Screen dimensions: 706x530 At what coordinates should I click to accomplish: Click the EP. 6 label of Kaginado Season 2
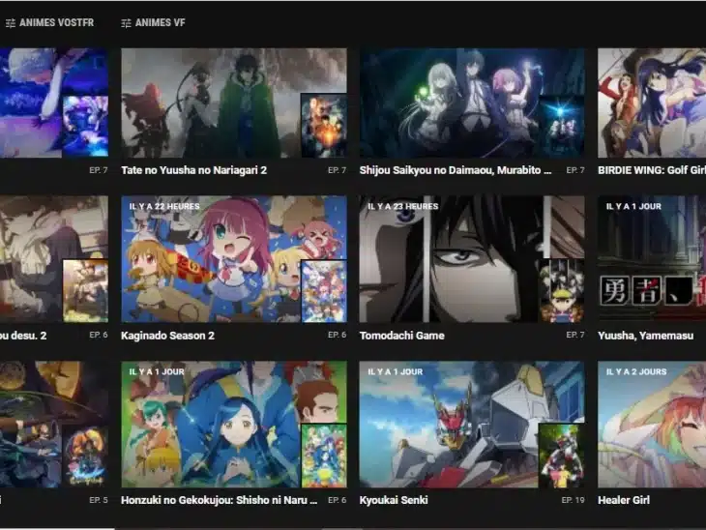coord(338,335)
